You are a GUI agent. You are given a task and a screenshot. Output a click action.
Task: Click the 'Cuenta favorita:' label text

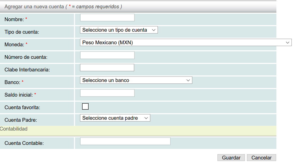[22, 107]
